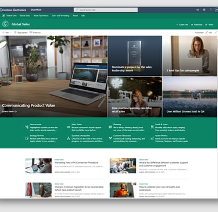Click the How we work quick link icon

point(27,127)
